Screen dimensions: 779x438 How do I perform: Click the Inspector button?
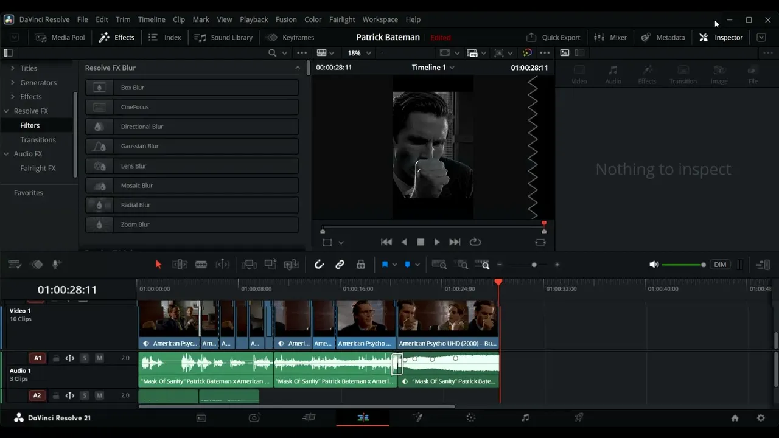pos(721,37)
